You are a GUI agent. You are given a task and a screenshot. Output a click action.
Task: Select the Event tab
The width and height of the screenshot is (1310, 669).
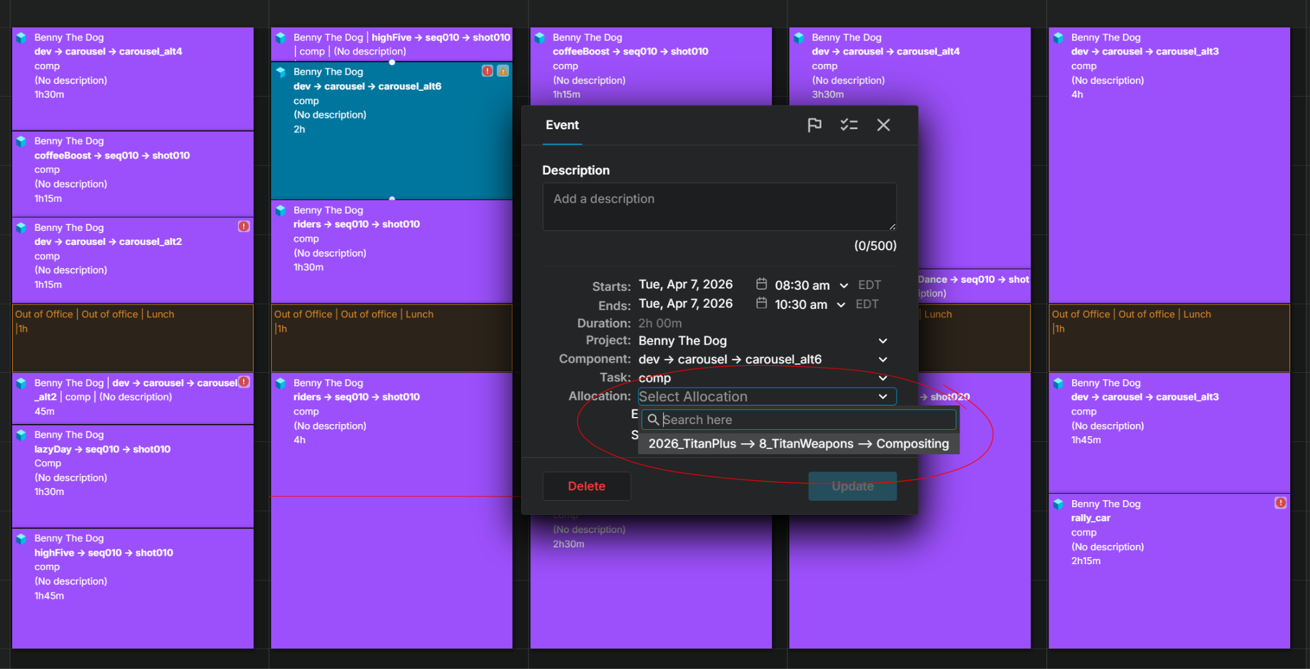tap(562, 125)
